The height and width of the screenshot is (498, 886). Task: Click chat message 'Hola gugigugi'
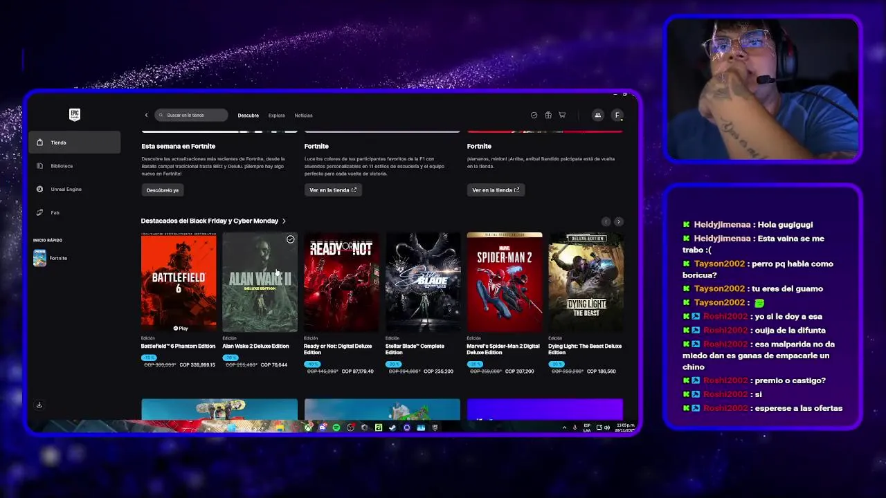click(784, 225)
